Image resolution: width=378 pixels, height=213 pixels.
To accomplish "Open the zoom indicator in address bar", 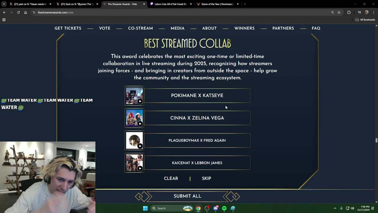I will coord(333,12).
